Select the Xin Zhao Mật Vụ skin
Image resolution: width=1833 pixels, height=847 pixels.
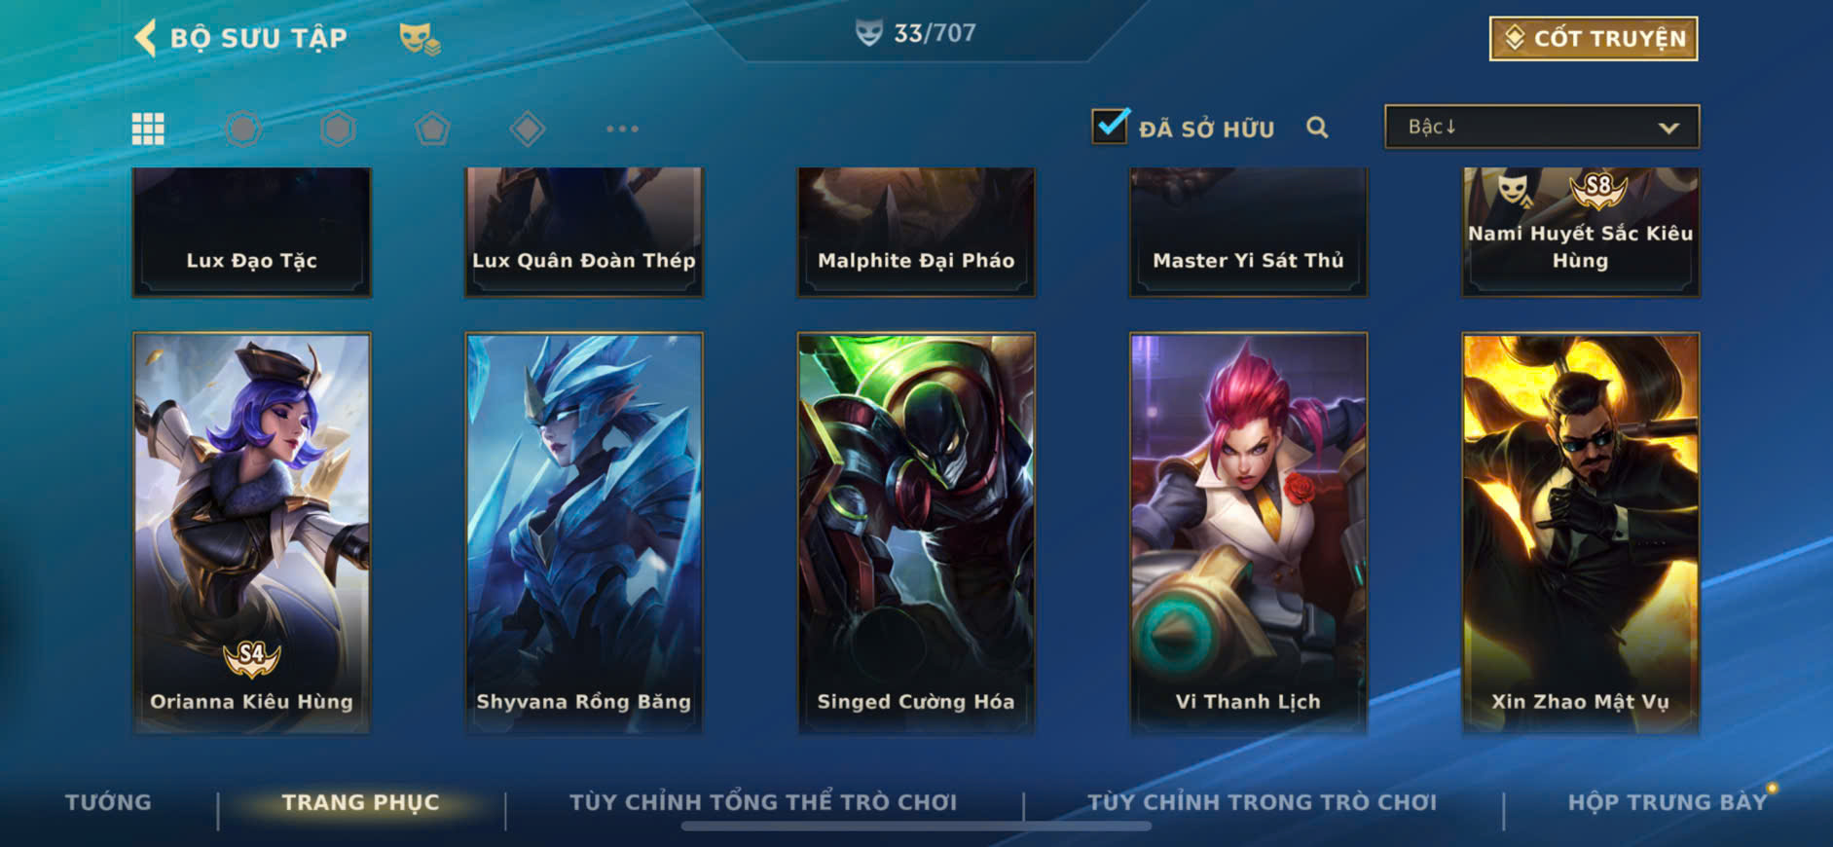(x=1580, y=533)
